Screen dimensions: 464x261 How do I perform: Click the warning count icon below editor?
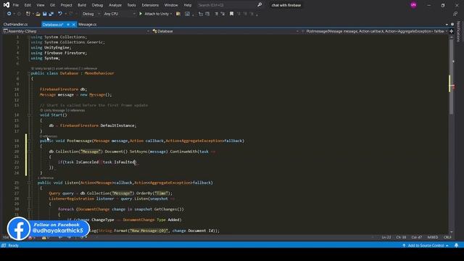tap(44, 237)
